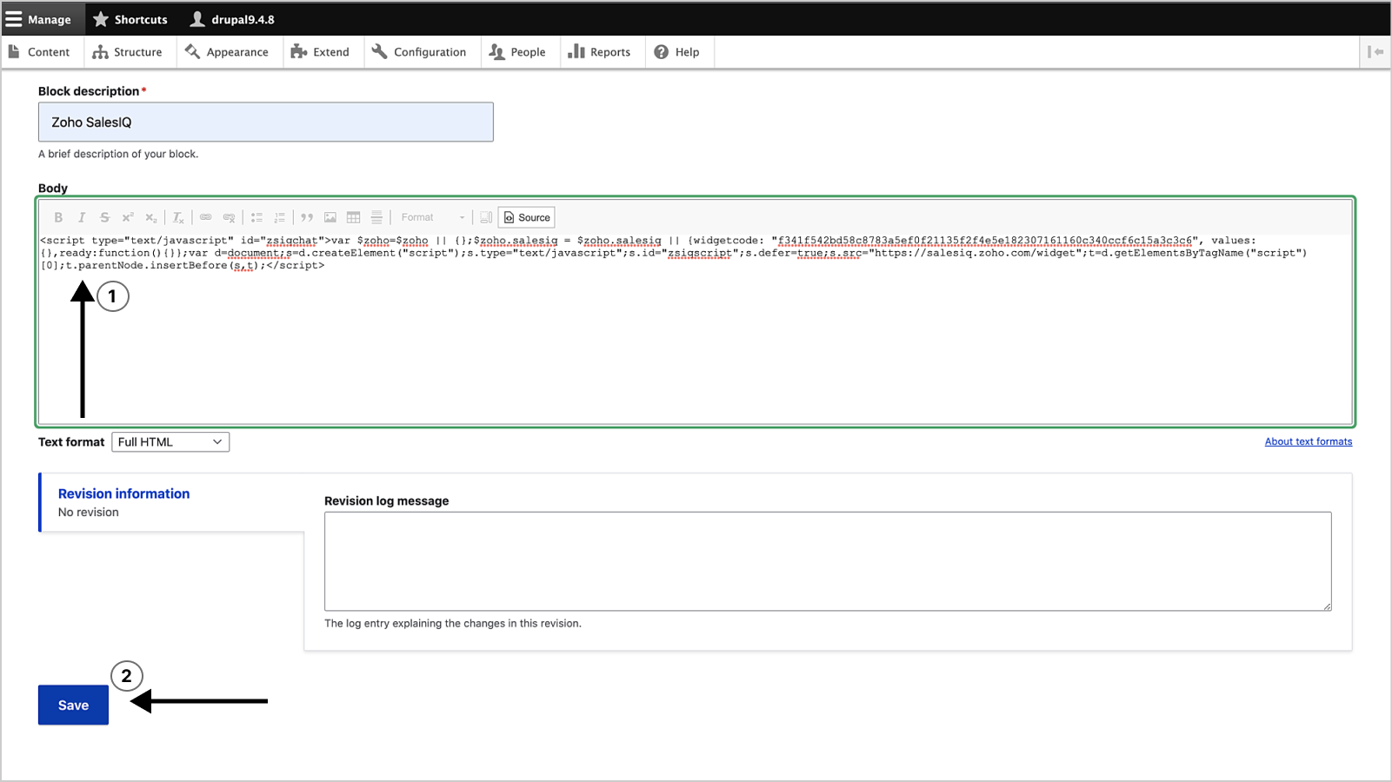Click the revision log help text below the textarea
This screenshot has width=1392, height=782.
tap(453, 623)
